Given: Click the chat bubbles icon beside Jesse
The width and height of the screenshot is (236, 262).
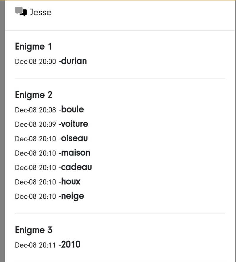Looking at the screenshot, I should click(x=20, y=12).
